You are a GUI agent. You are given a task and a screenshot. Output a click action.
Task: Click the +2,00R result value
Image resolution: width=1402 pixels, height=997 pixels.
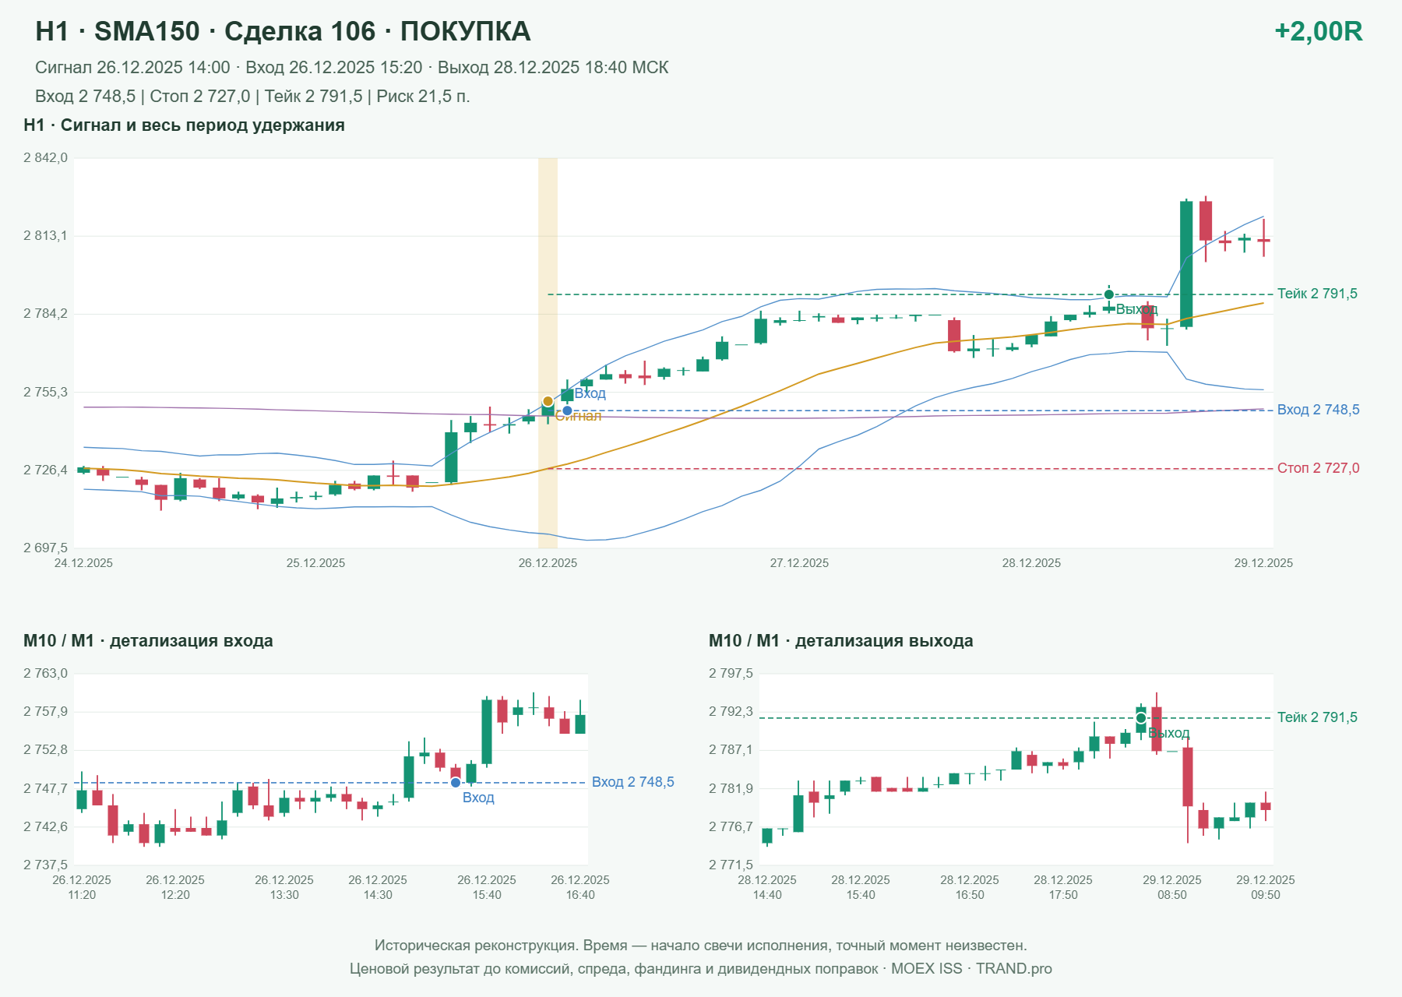1318,31
